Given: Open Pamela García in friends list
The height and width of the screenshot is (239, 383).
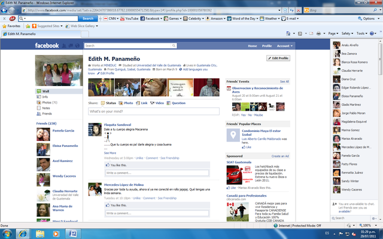Looking at the screenshot, I should pyautogui.click(x=63, y=131).
